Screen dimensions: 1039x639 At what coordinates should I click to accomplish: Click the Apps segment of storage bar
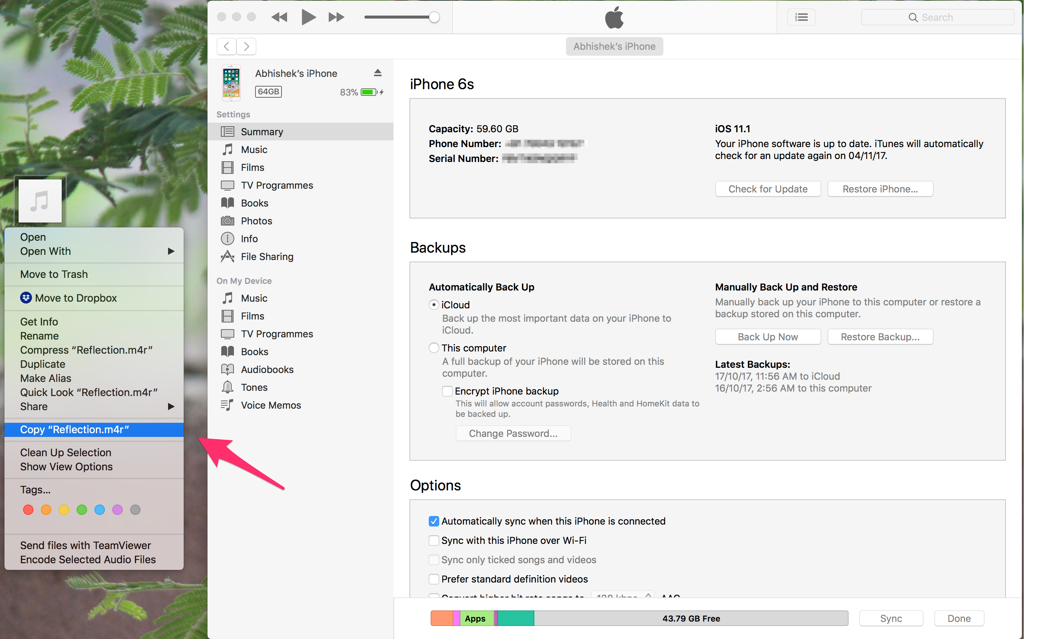tap(476, 618)
